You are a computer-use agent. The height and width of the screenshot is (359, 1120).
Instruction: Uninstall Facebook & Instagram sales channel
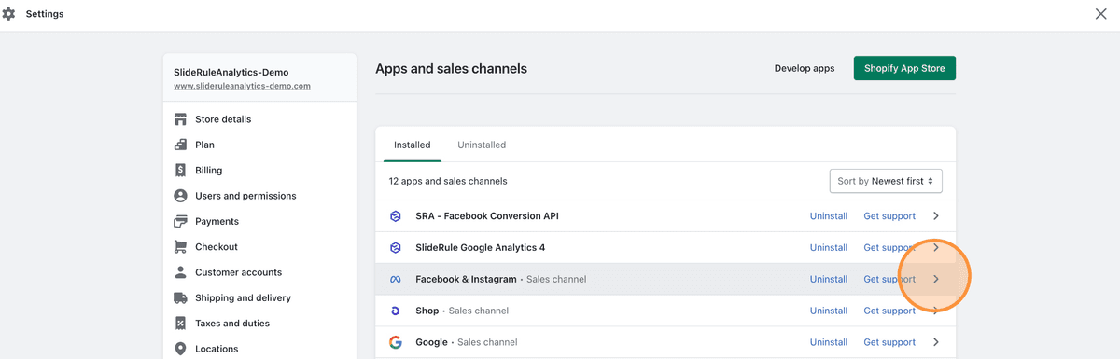click(x=829, y=279)
